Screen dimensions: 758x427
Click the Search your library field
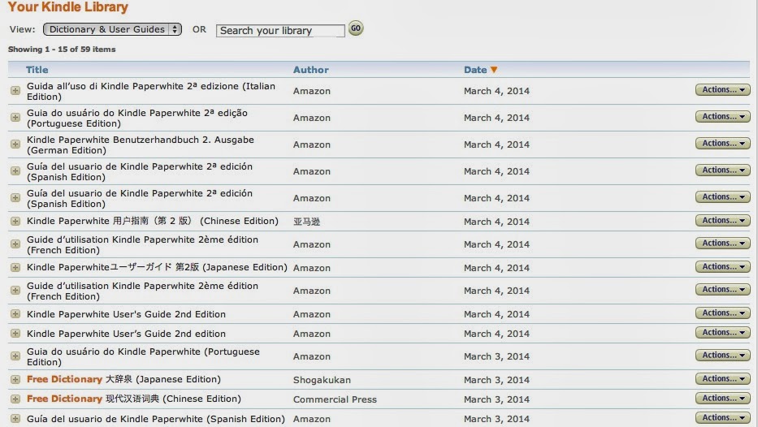280,30
